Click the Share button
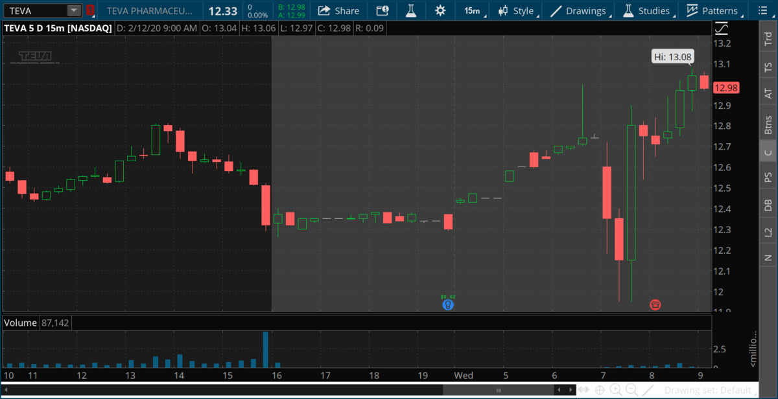 [x=338, y=10]
